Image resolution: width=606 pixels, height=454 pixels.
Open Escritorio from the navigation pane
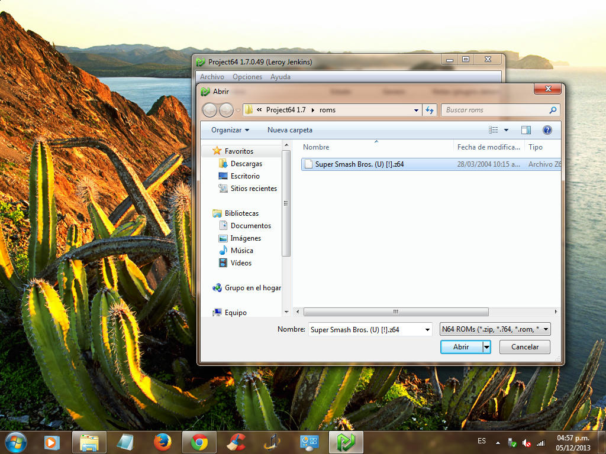coord(244,176)
